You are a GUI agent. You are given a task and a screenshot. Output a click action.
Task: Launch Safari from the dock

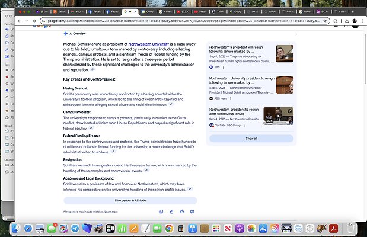(28, 228)
